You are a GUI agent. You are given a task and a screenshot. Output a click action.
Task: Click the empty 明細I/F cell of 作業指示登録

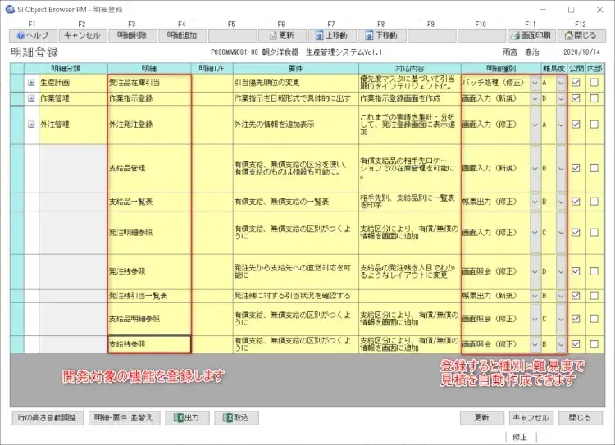(212, 98)
